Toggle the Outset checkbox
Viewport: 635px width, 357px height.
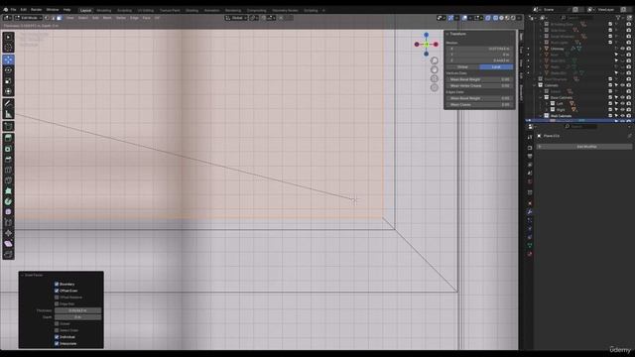[57, 324]
